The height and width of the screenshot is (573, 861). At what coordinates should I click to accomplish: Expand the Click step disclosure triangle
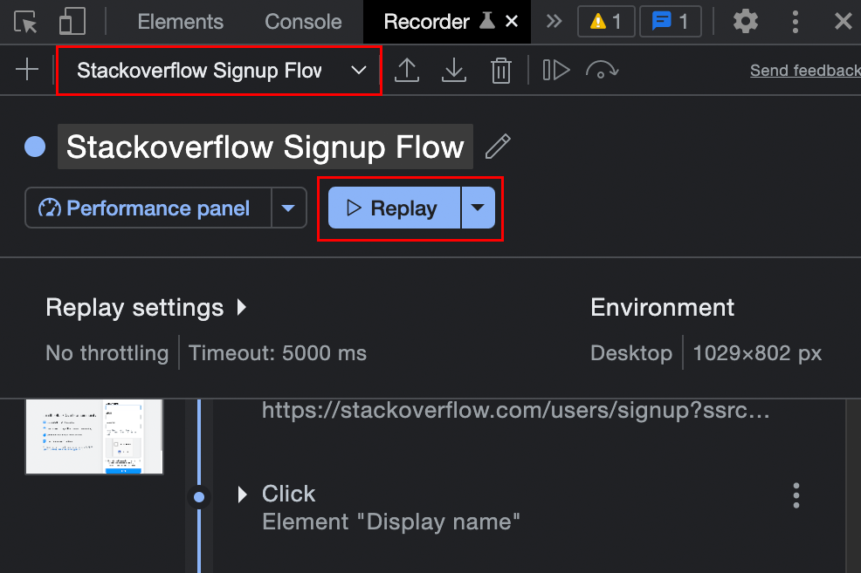(x=242, y=494)
